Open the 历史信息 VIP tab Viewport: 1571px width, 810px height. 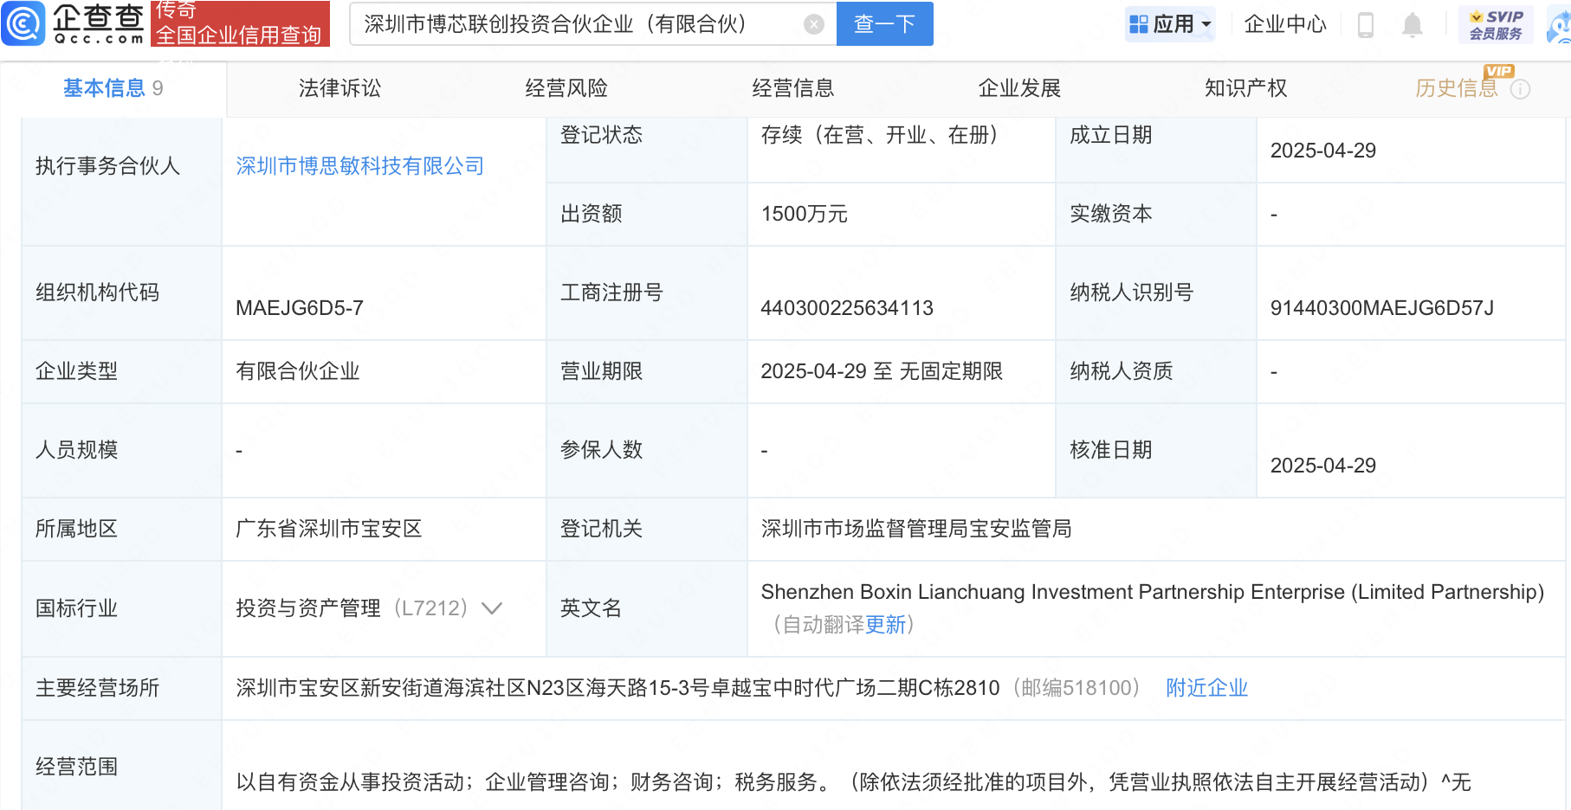point(1457,88)
